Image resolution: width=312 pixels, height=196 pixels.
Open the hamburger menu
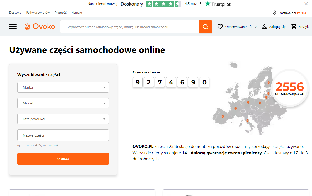(13, 27)
